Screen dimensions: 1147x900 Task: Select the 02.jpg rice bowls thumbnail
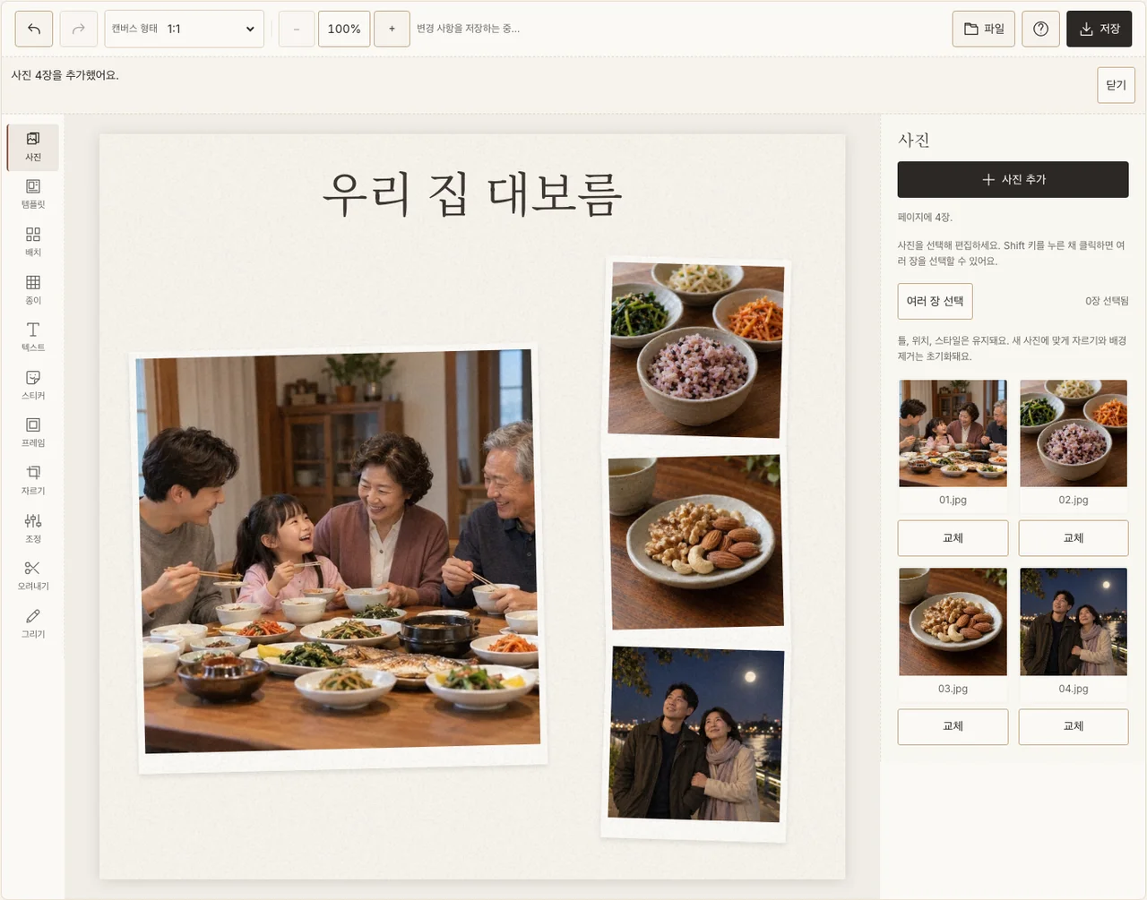(1074, 433)
